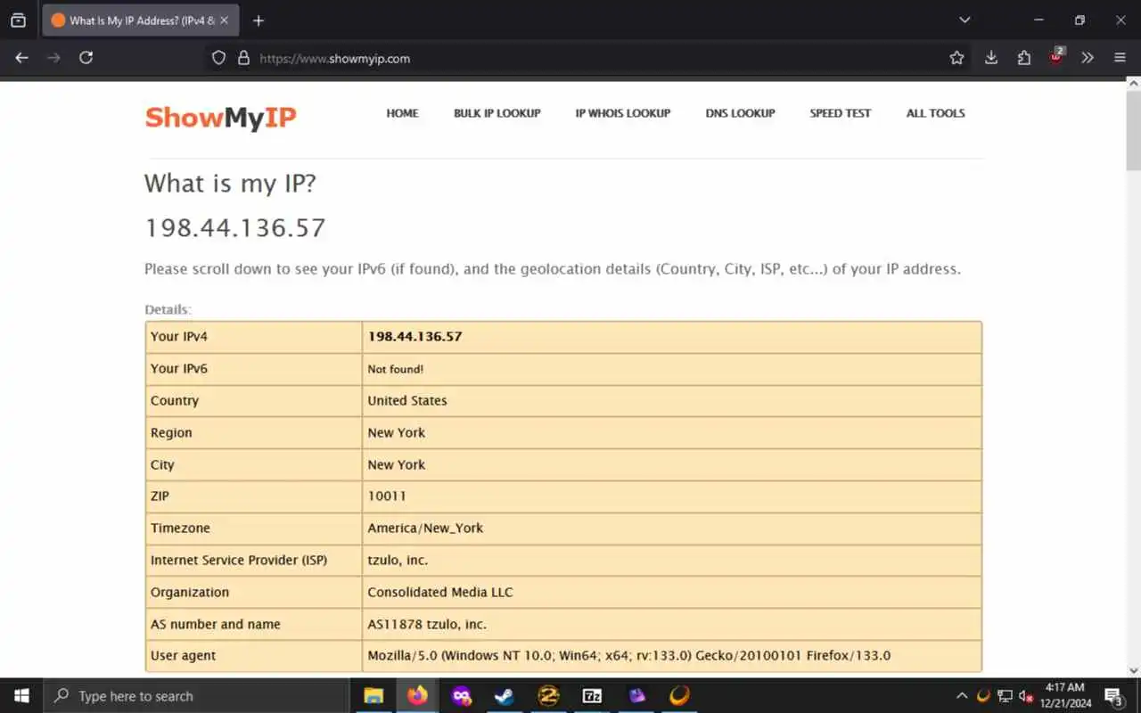Open the gold '2' app on taskbar
Screen dimensions: 1141x713
point(548,696)
